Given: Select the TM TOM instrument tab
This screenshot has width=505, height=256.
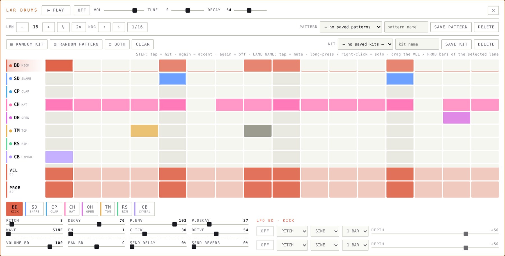Looking at the screenshot, I should [x=108, y=209].
